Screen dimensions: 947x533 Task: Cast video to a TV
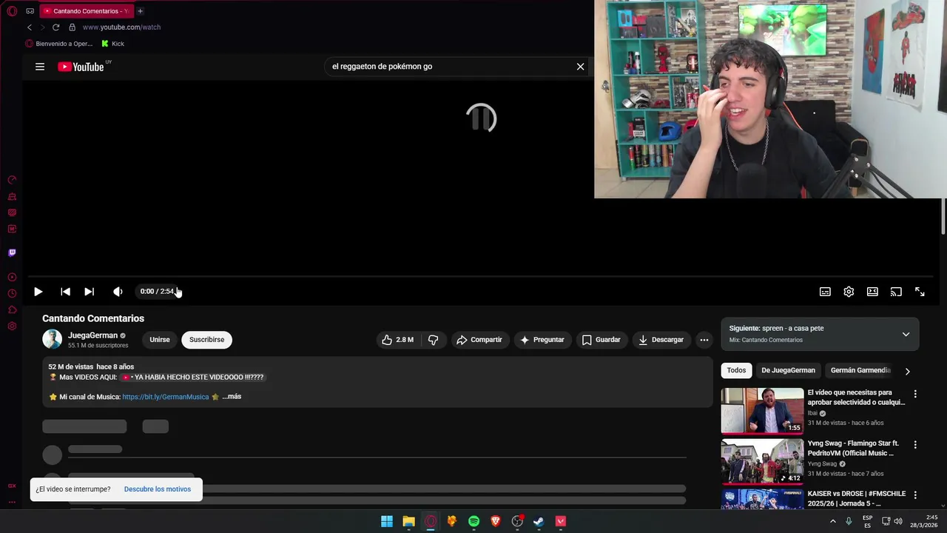(896, 292)
